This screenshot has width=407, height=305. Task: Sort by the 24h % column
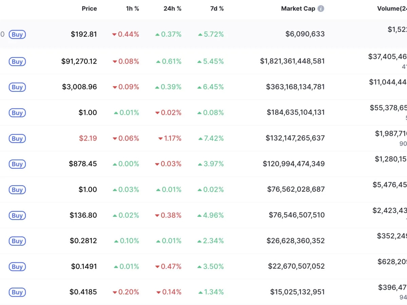click(172, 9)
